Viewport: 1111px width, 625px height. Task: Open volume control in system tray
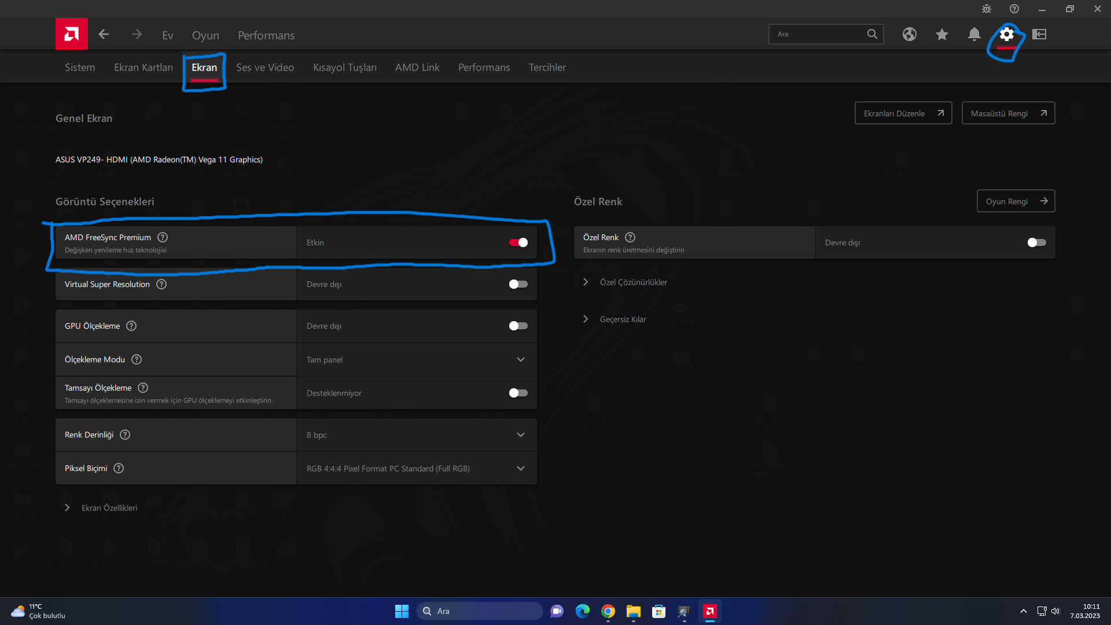pyautogui.click(x=1055, y=611)
